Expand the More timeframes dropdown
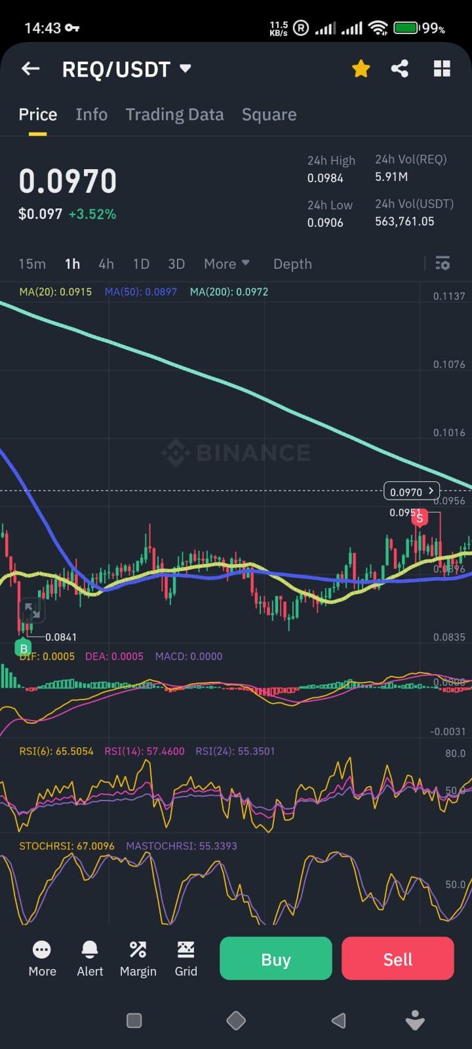472x1049 pixels. pos(227,264)
